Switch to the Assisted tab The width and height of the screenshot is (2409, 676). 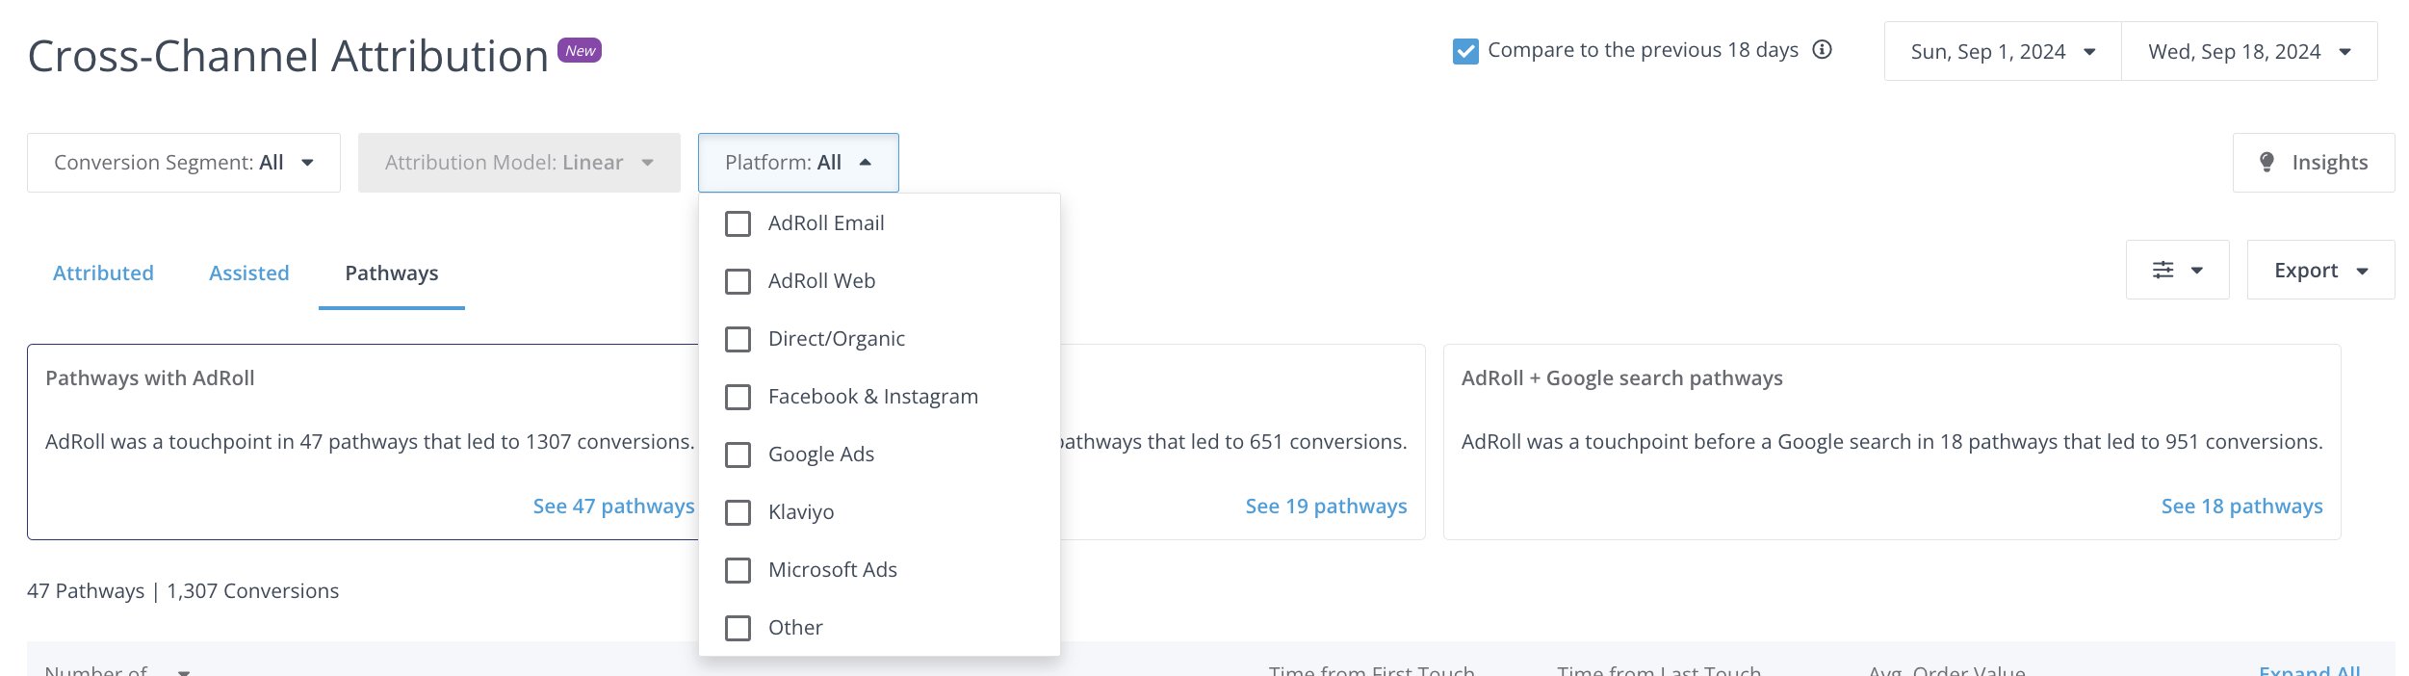[x=249, y=273]
